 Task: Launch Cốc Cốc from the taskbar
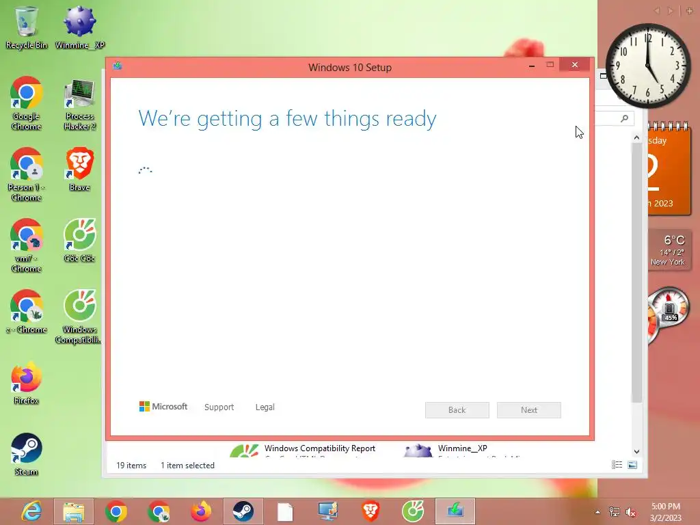coord(412,511)
